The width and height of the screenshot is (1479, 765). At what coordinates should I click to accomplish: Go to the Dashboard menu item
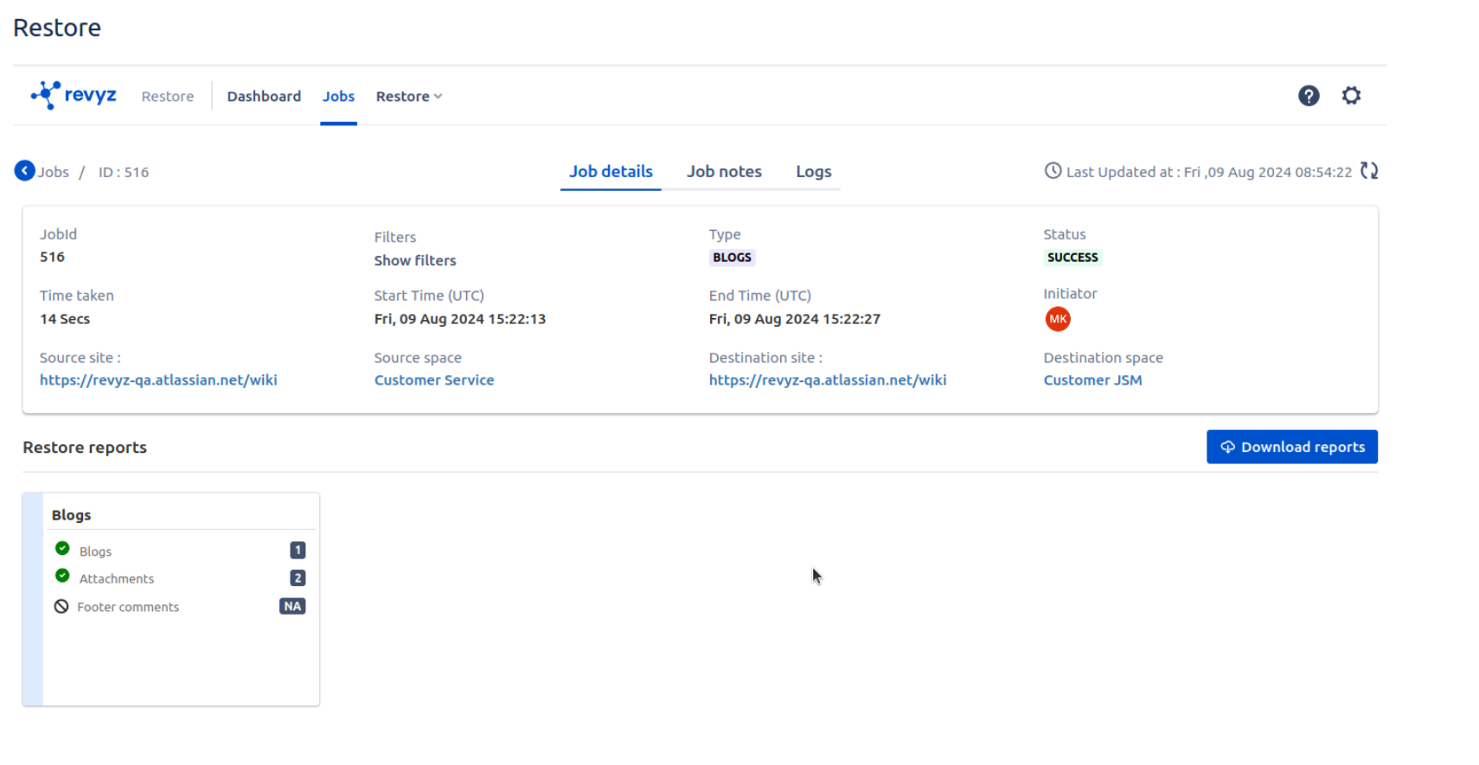(x=264, y=97)
